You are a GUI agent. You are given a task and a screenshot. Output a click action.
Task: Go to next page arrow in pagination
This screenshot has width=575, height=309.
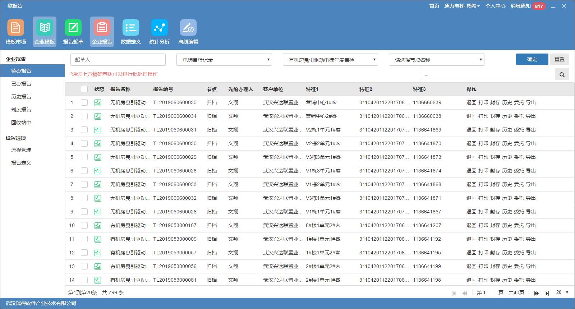(536, 293)
